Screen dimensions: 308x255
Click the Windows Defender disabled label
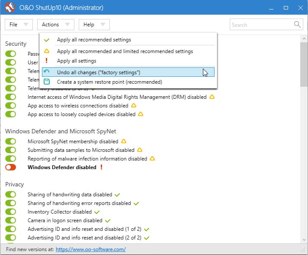click(x=62, y=167)
